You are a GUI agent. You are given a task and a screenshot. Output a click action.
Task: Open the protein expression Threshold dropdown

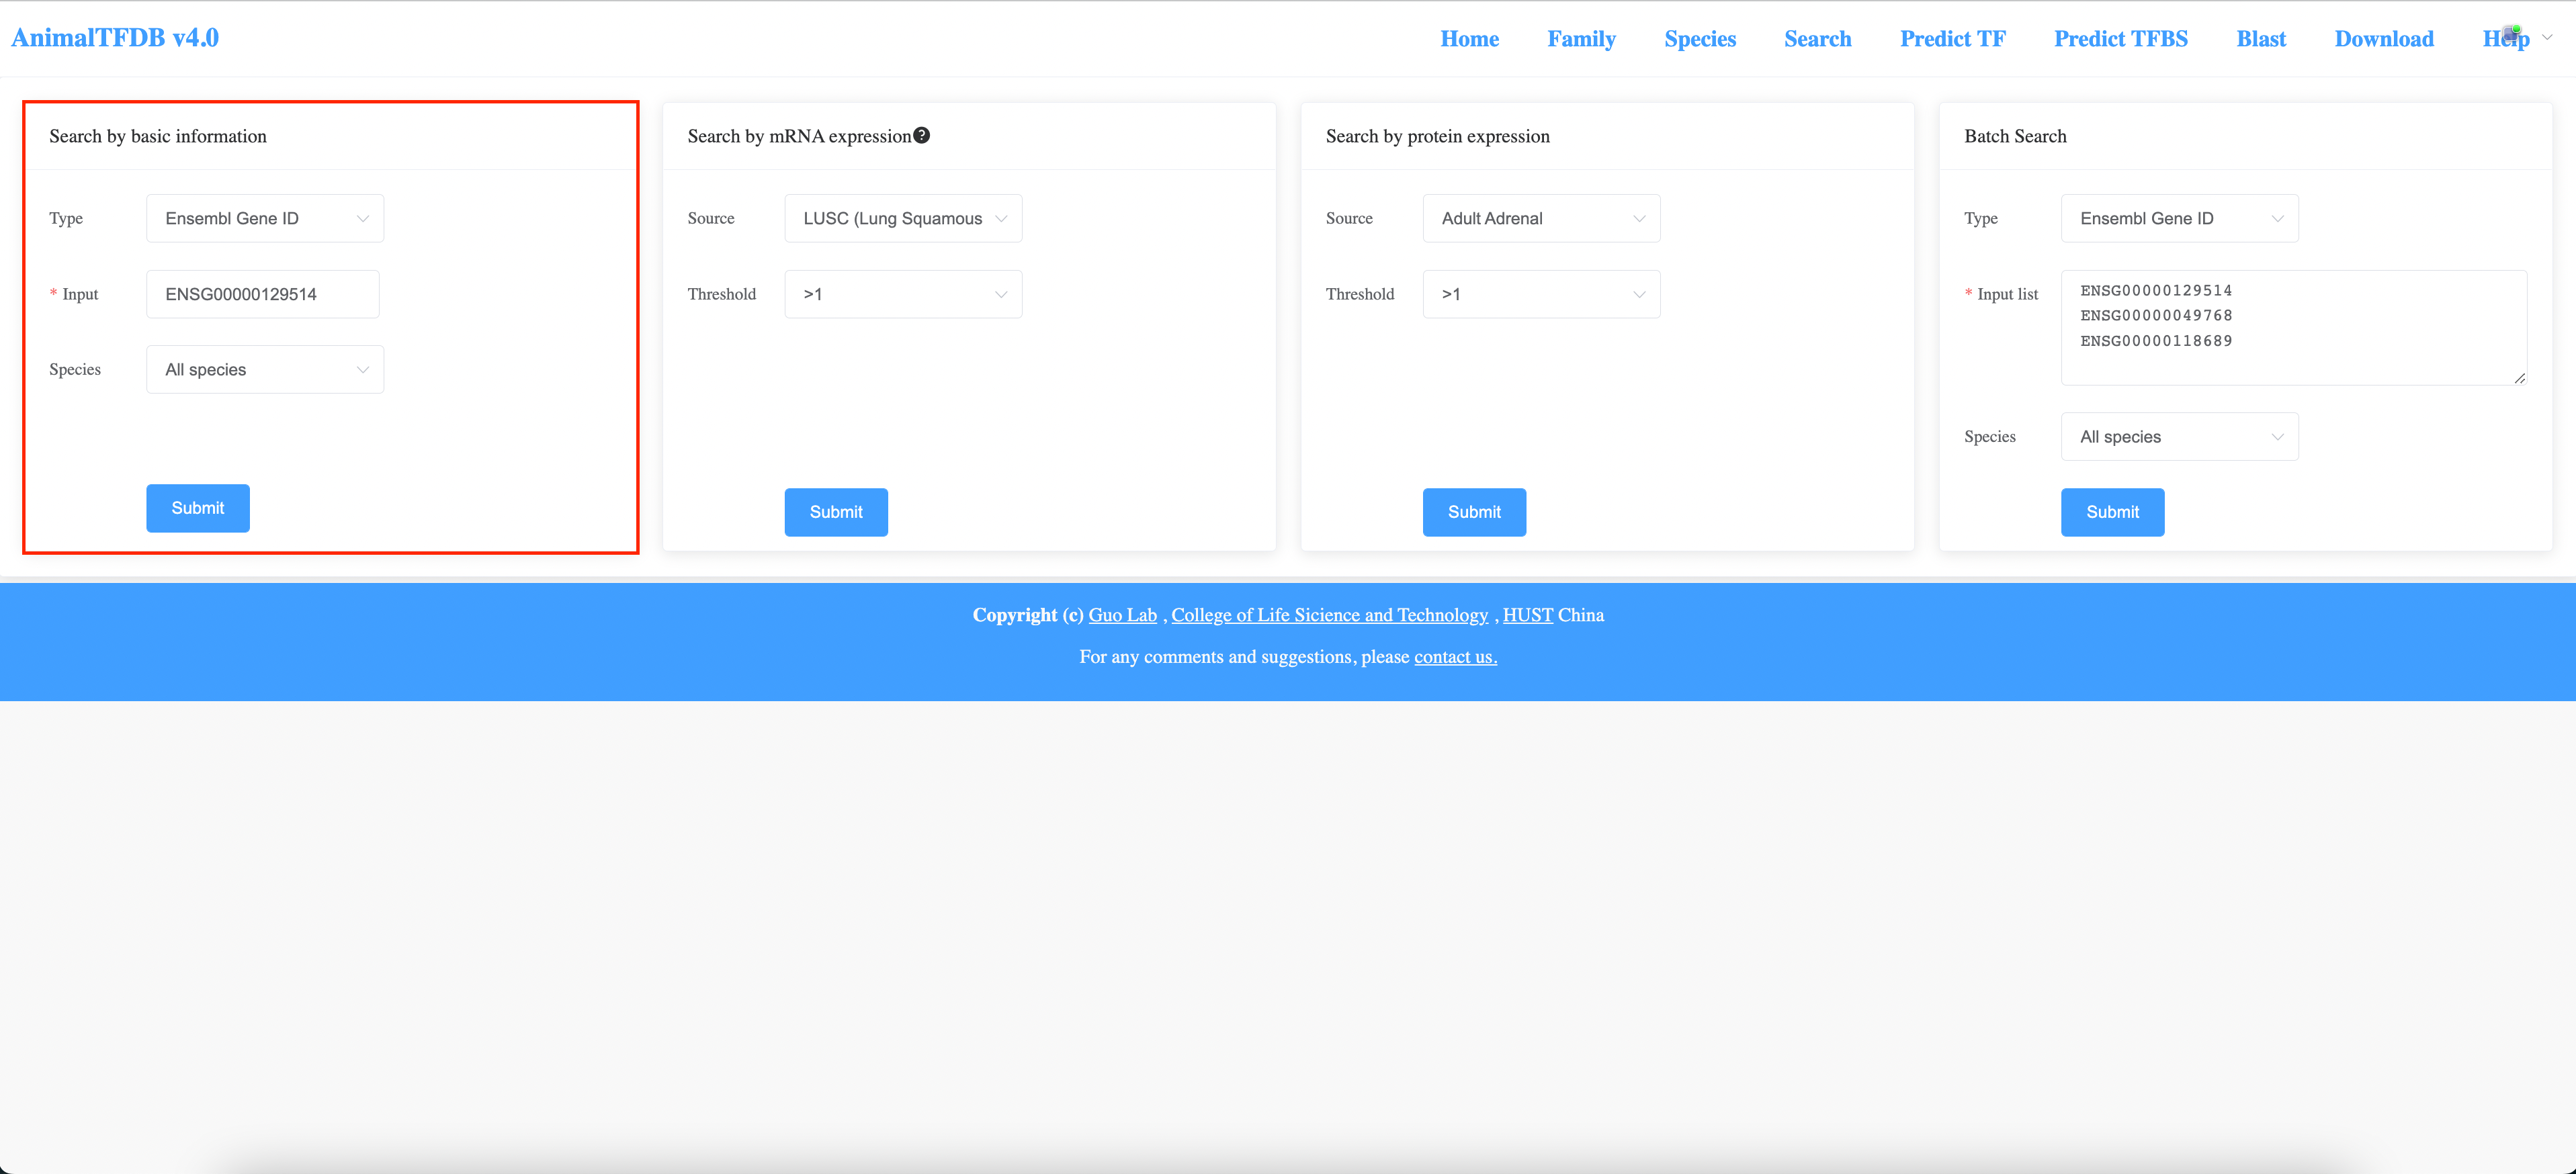click(1540, 294)
